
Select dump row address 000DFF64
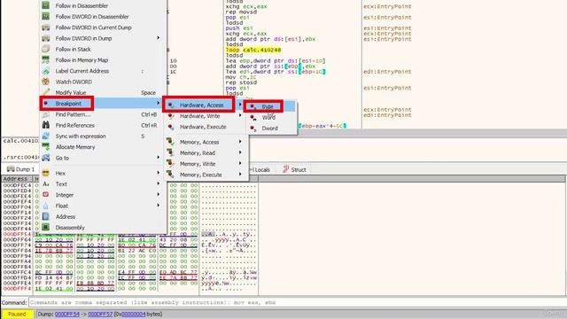tap(18, 239)
